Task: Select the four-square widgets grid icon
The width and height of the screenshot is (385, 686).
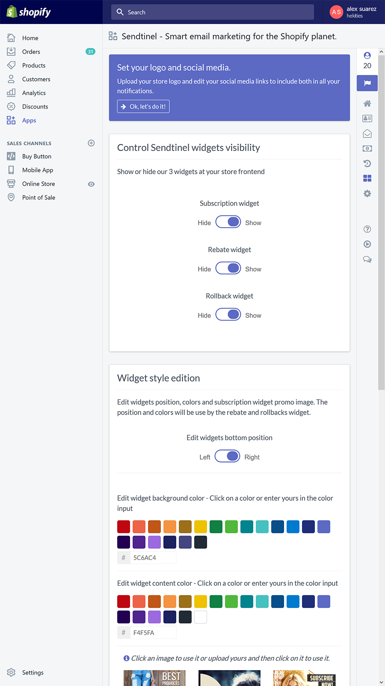Action: pyautogui.click(x=367, y=178)
